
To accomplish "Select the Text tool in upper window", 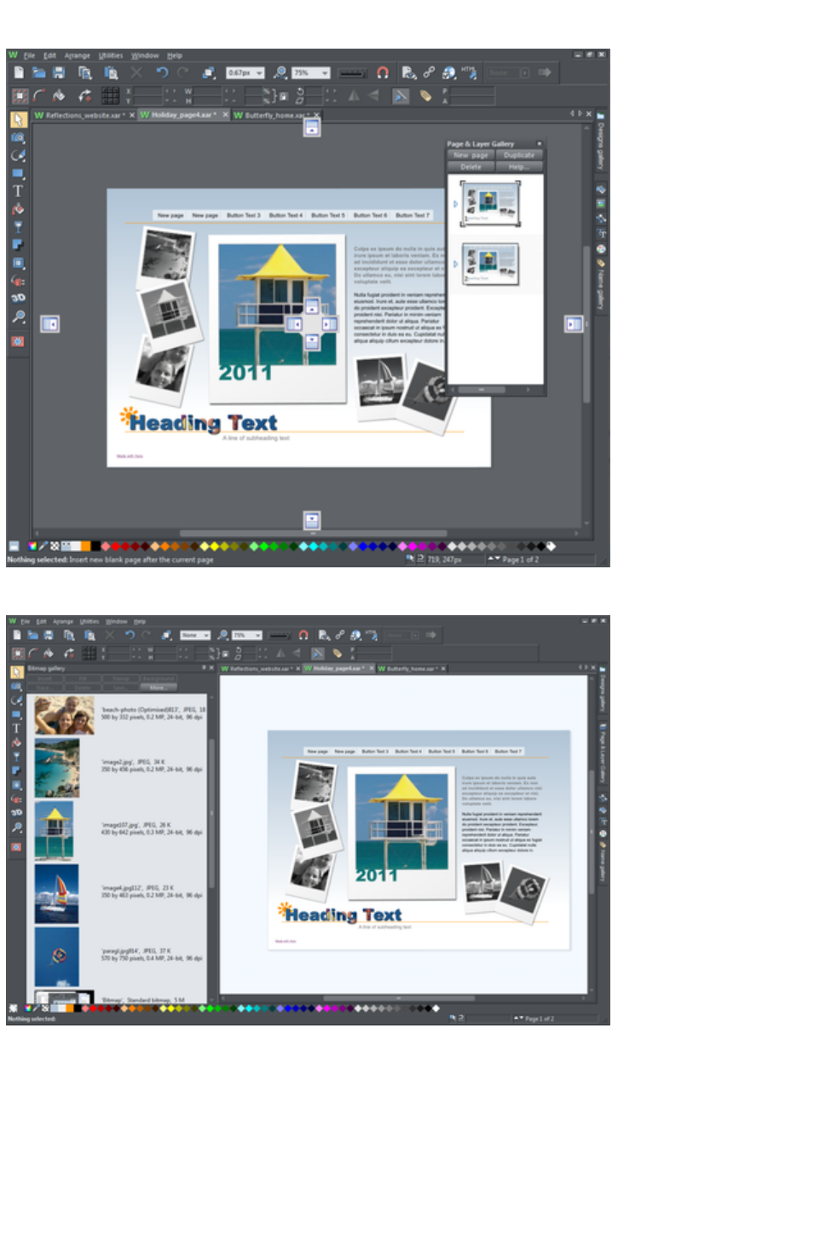I will coord(18,191).
